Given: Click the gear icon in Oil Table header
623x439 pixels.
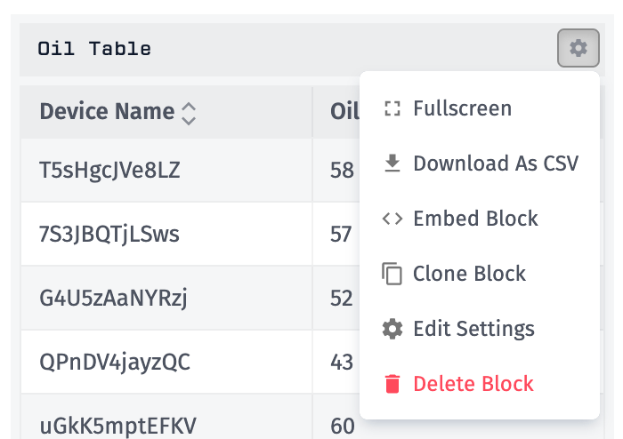Looking at the screenshot, I should (x=578, y=48).
